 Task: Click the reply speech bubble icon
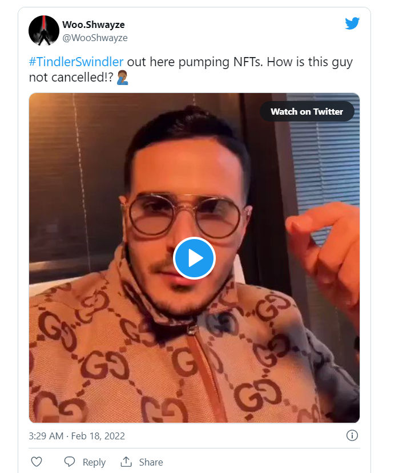70,461
